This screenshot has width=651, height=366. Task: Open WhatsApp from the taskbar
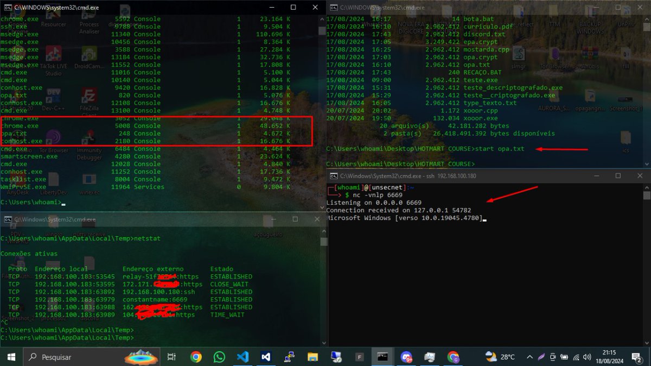(x=219, y=357)
